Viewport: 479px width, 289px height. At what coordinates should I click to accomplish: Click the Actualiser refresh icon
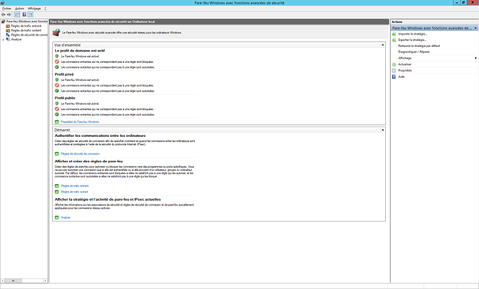tap(394, 64)
